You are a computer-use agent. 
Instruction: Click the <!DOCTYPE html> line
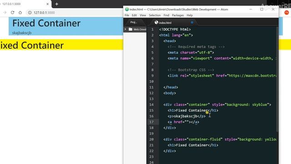pyautogui.click(x=175, y=29)
